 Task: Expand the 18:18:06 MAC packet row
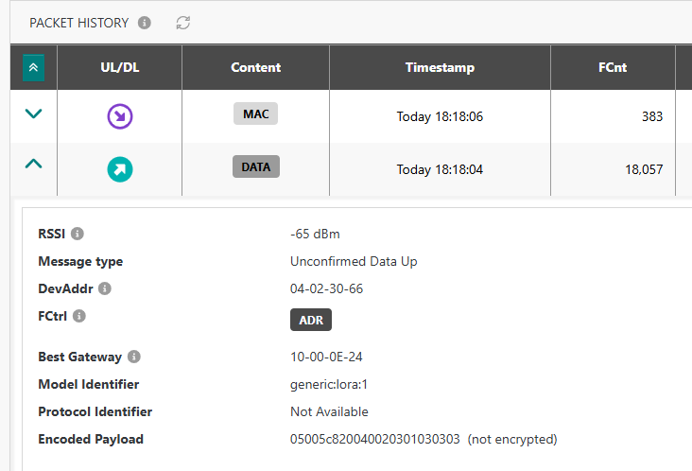(x=33, y=114)
